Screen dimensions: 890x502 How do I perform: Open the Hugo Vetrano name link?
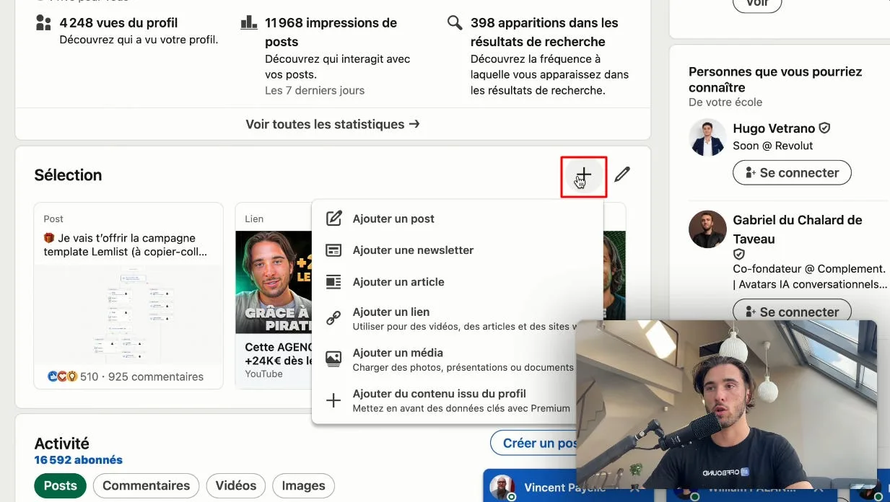tap(774, 128)
